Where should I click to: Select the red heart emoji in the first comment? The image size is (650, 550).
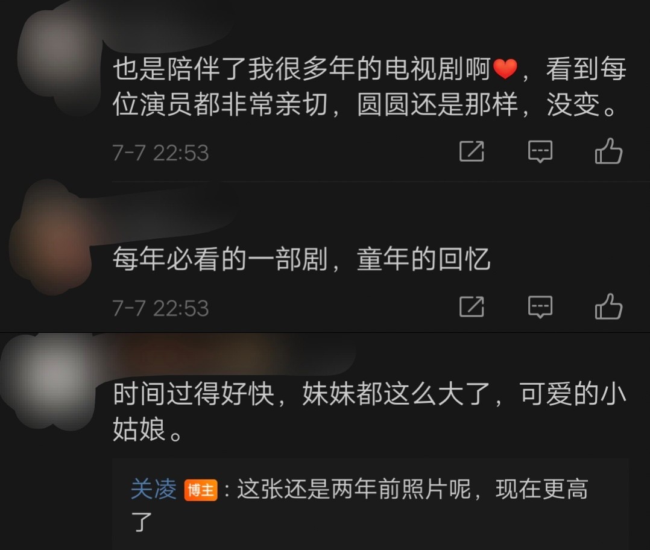point(505,69)
